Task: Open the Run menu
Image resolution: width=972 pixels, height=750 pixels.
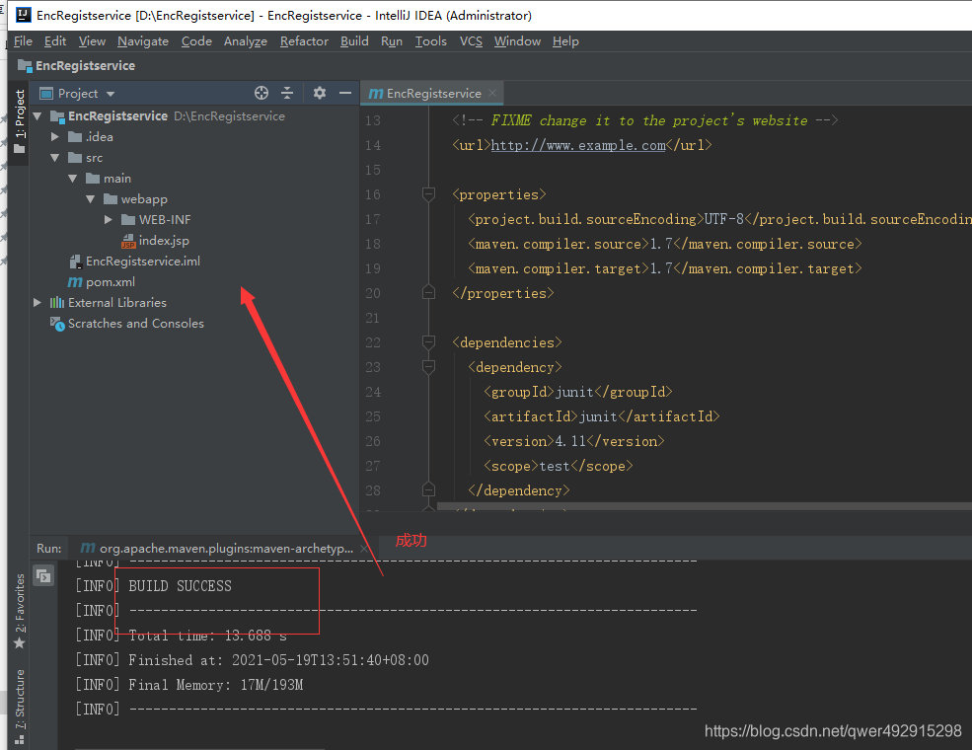Action: (392, 40)
